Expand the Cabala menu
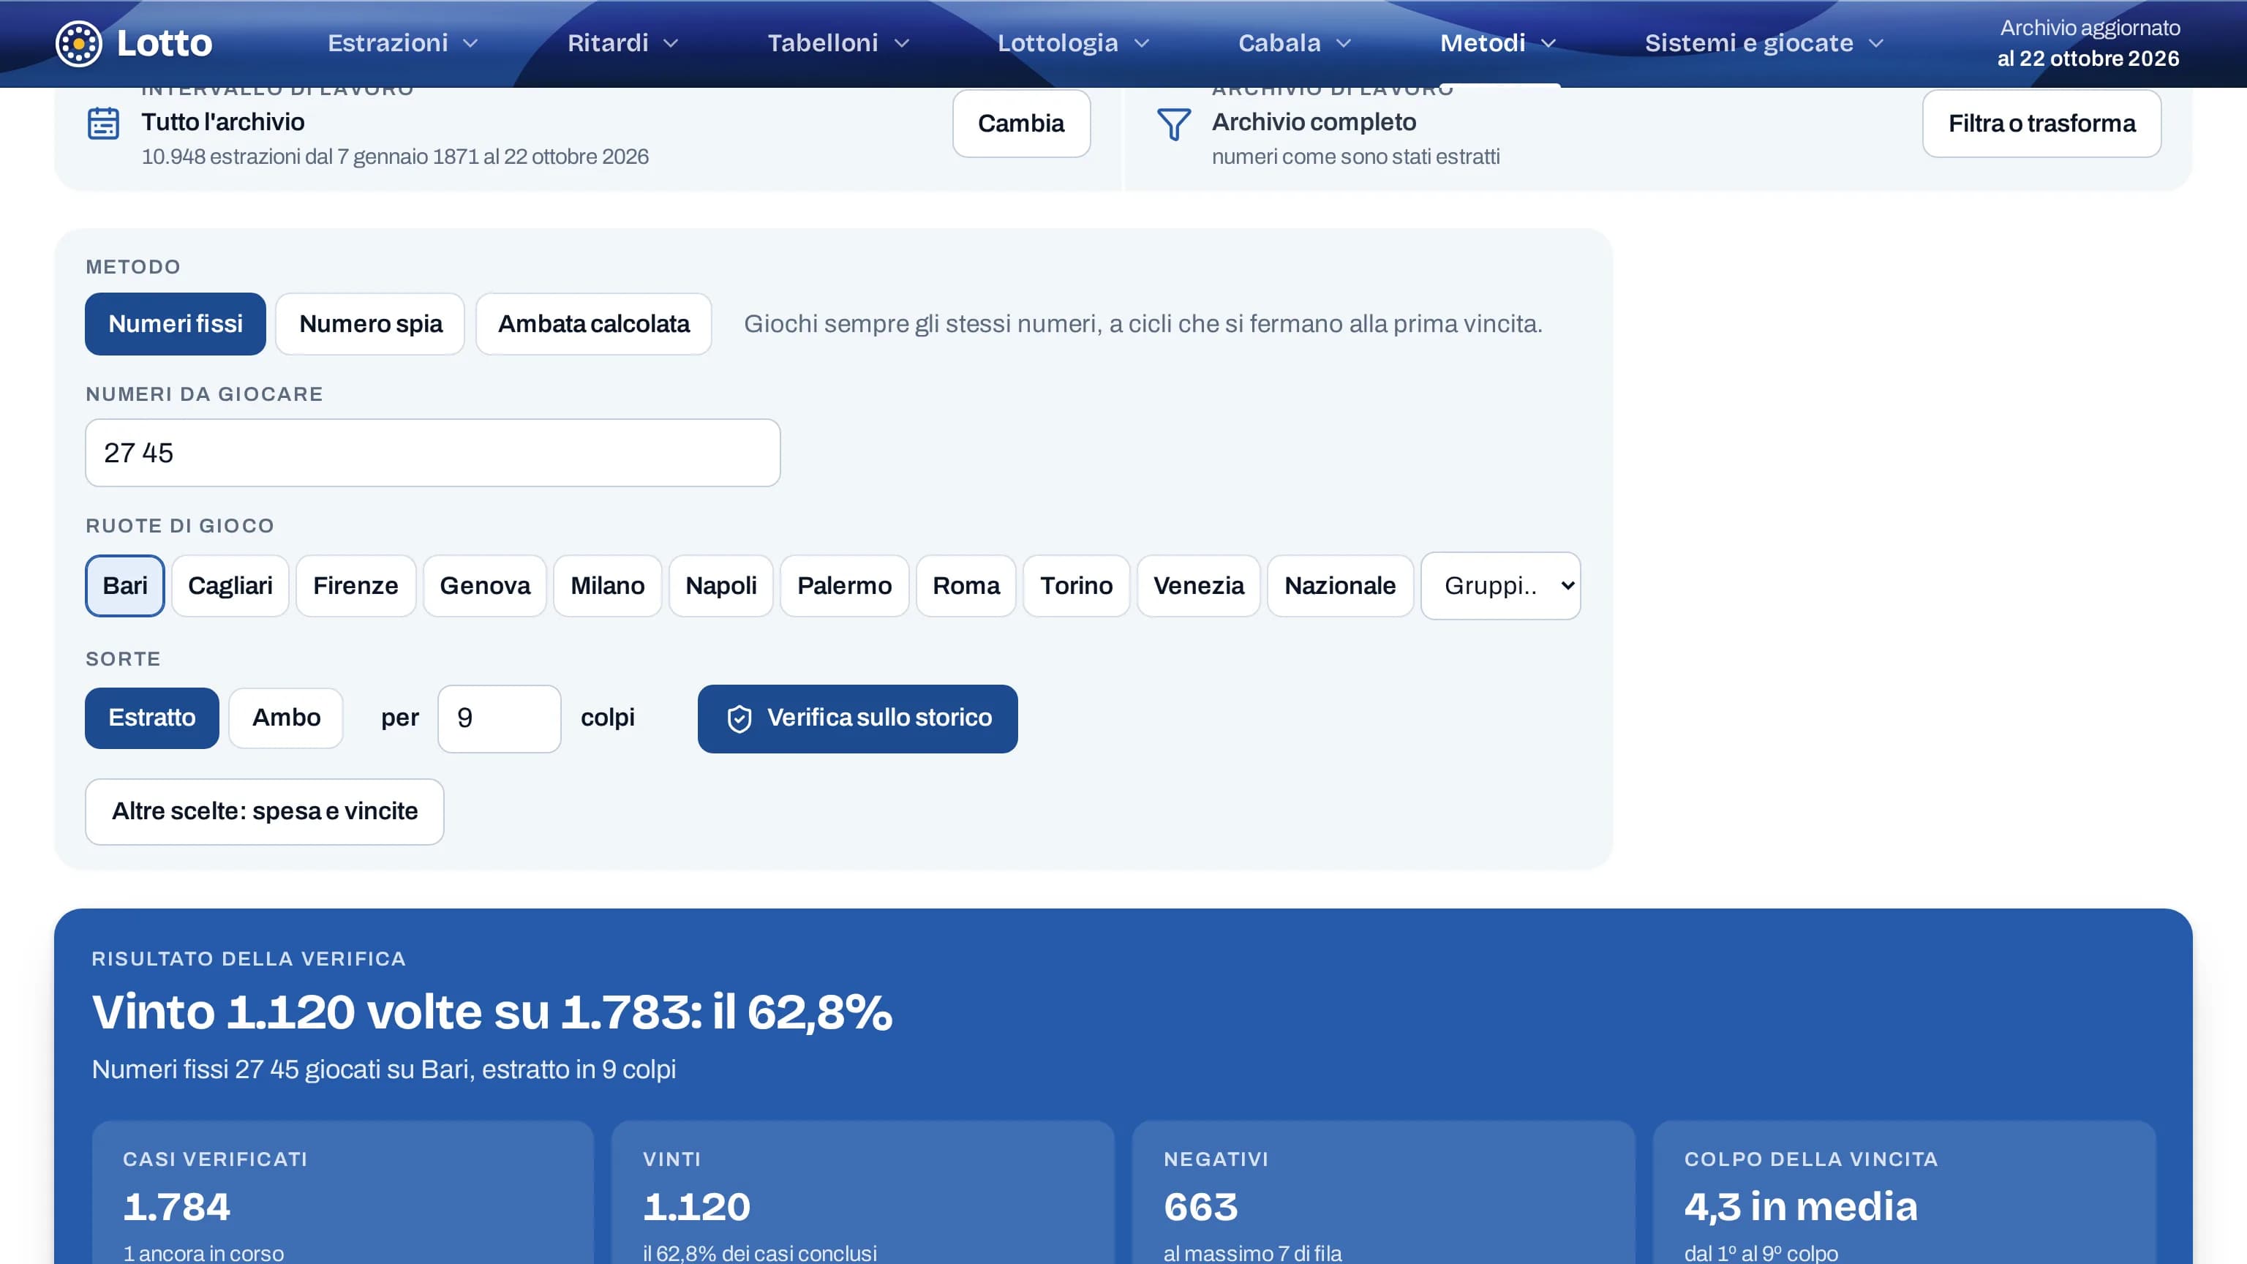 click(1295, 42)
